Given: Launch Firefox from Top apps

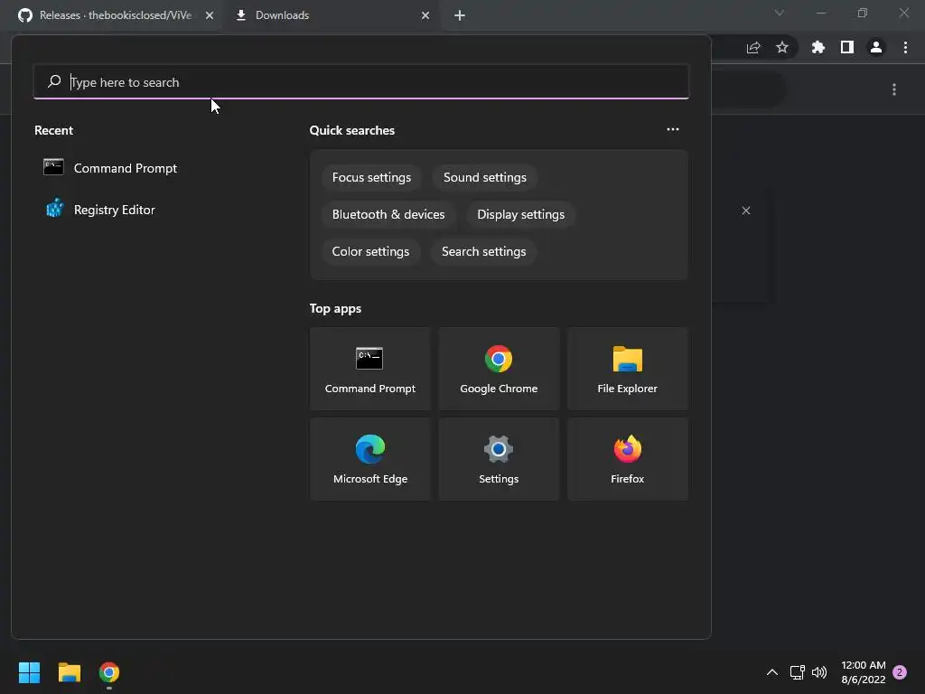Looking at the screenshot, I should click(x=627, y=459).
